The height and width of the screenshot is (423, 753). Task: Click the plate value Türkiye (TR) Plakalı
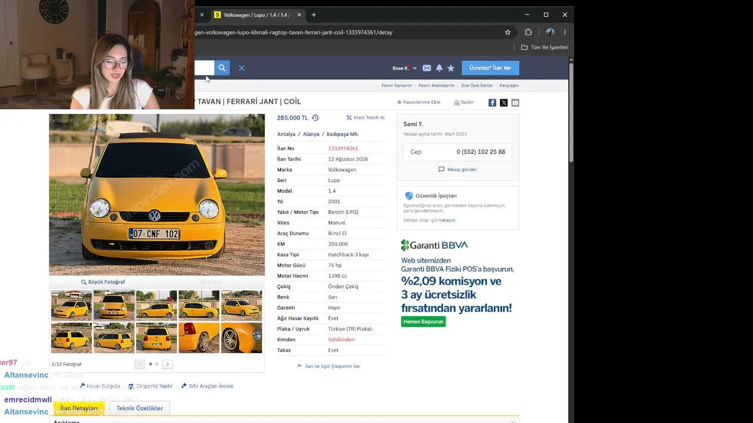pyautogui.click(x=350, y=329)
